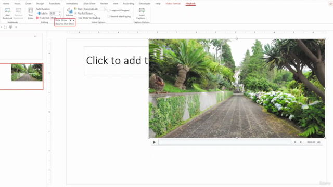Switch to the Animations tab
This screenshot has height=187, width=333.
pos(72,4)
